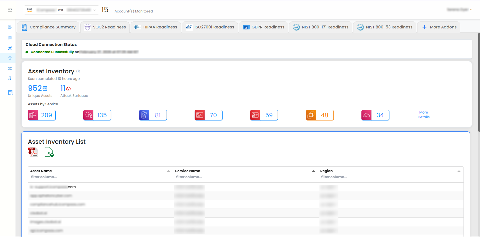Open the bottom report icon in sidebar
480x237 pixels.
pos(10,93)
